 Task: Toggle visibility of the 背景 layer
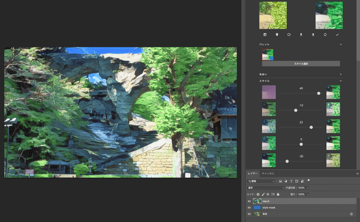coord(249,214)
